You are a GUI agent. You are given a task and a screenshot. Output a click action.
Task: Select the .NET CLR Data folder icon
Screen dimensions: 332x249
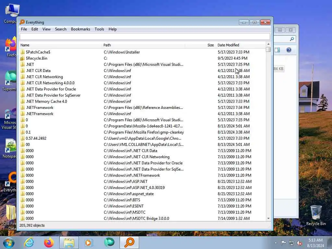pos(22,70)
